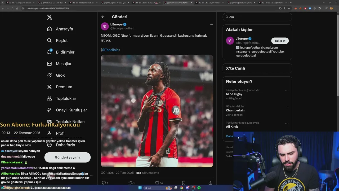Viewport: 339px width, 191px height.
Task: Go back with the Gönderi arrow
Action: pos(103,17)
